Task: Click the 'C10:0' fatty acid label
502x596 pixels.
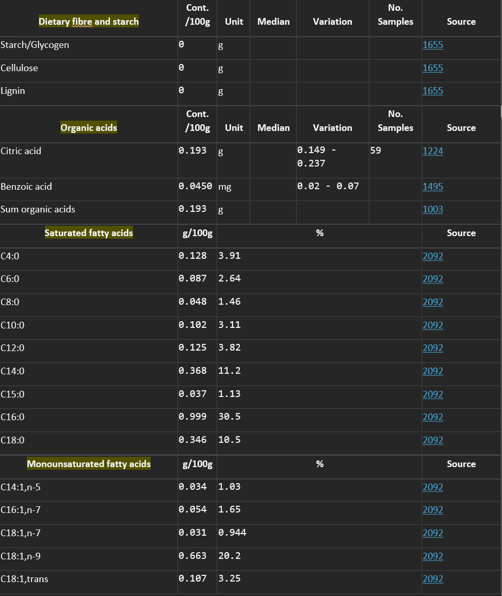Action: click(12, 325)
